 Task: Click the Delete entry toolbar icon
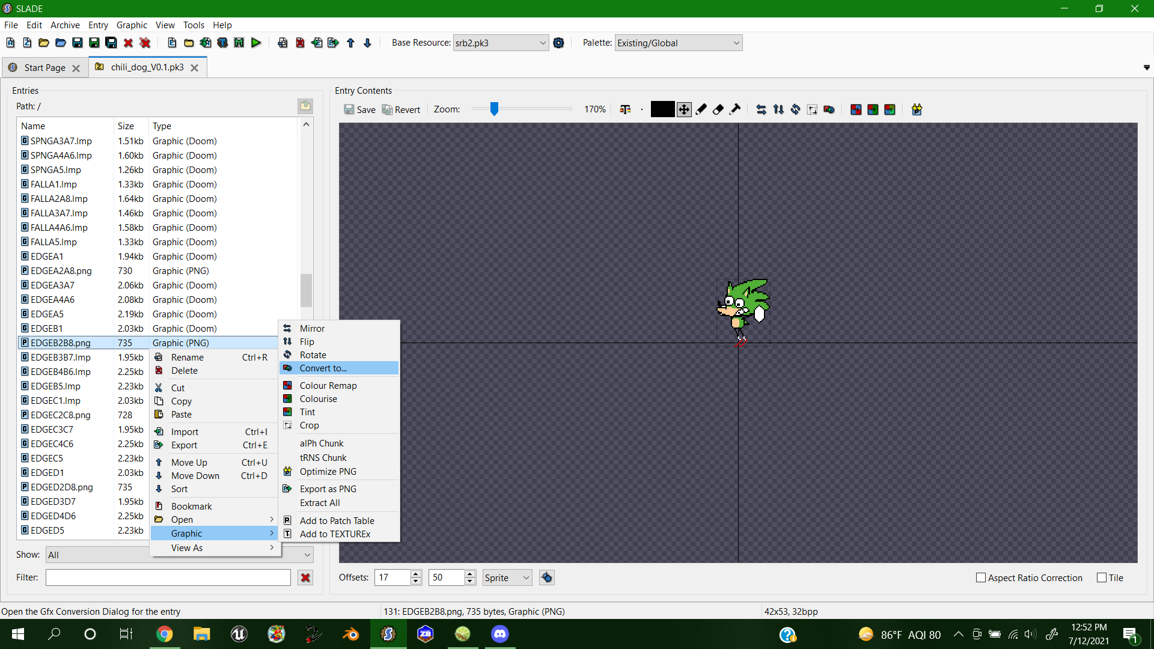point(300,43)
